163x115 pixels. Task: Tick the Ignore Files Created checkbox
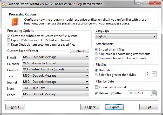click(96, 87)
